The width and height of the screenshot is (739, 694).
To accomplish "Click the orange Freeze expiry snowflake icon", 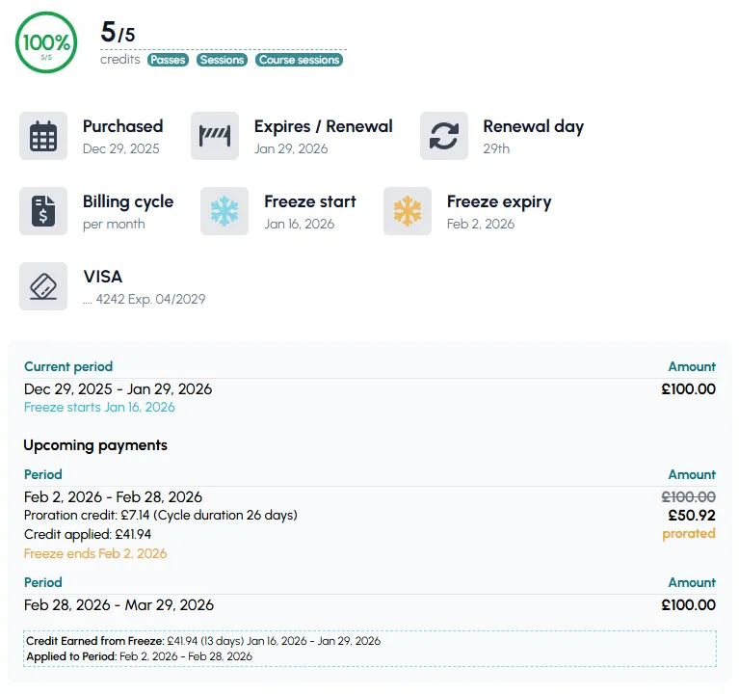I will 408,211.
